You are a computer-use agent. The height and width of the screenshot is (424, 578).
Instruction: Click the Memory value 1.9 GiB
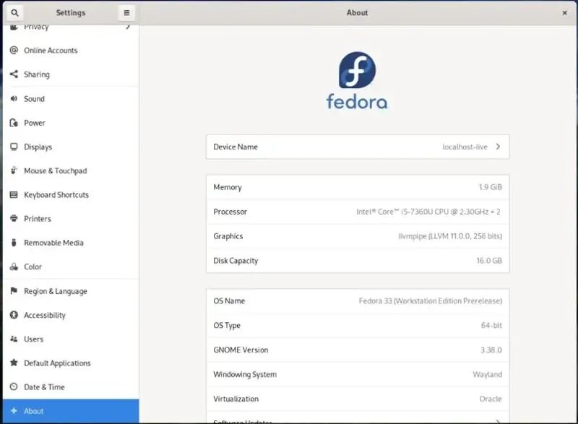click(x=491, y=187)
